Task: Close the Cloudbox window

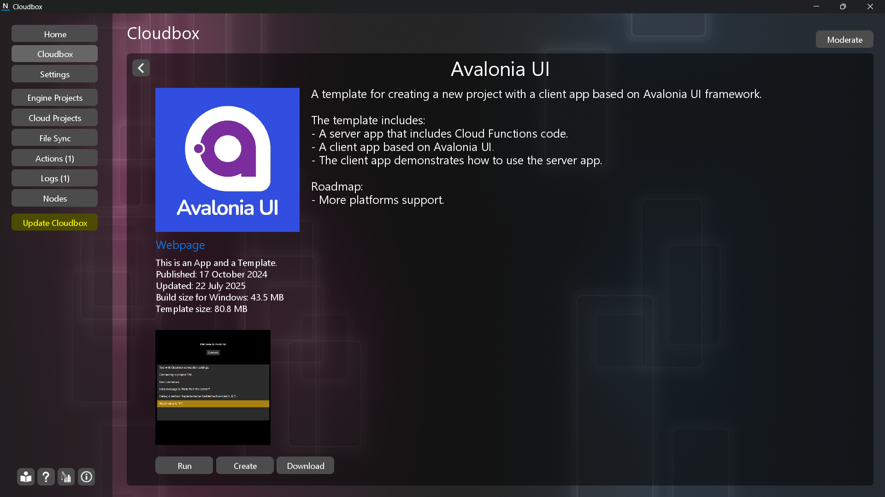Action: point(870,6)
